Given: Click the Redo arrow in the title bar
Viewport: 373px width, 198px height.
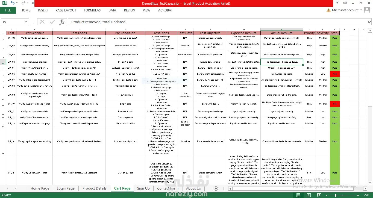Looking at the screenshot, I should point(23,3).
